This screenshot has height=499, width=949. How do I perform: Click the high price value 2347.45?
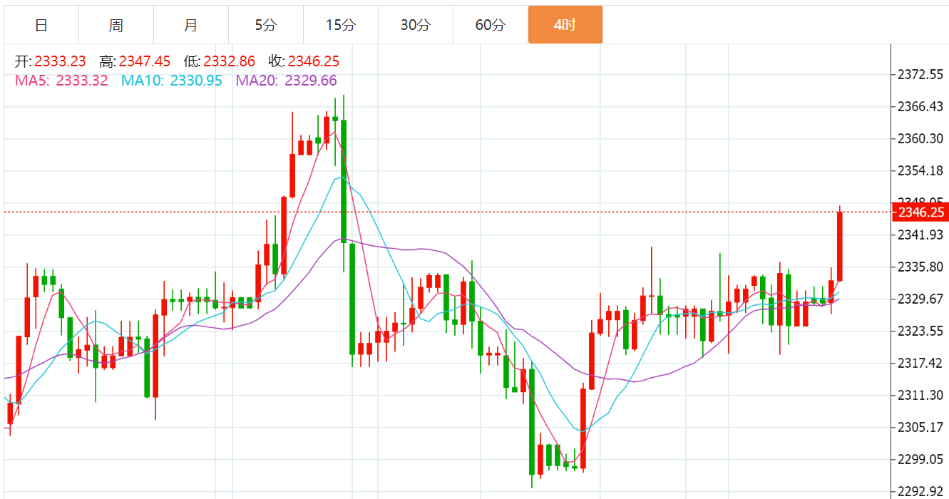pyautogui.click(x=145, y=62)
